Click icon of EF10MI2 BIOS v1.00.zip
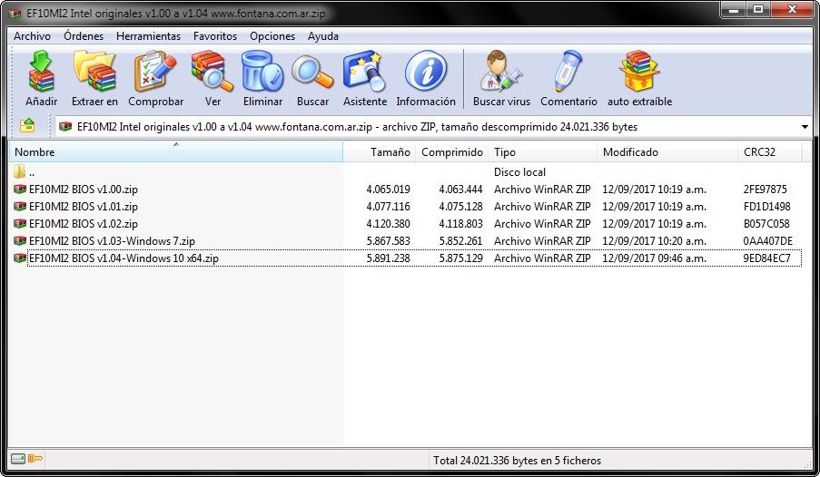The width and height of the screenshot is (820, 477). [20, 189]
